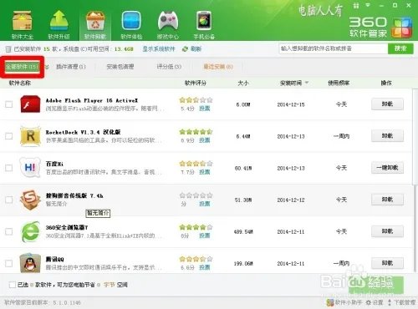The image size is (418, 309).
Task: Click the star rating of RocketDock
Action: click(196, 132)
